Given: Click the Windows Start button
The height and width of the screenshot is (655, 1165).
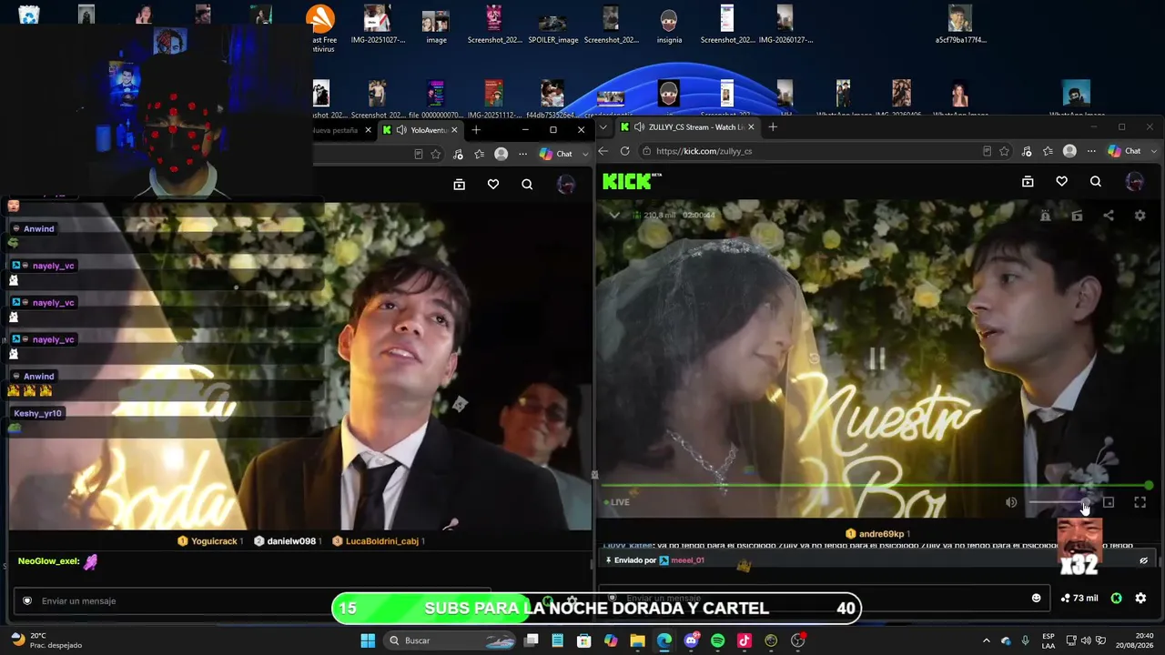Looking at the screenshot, I should [368, 640].
